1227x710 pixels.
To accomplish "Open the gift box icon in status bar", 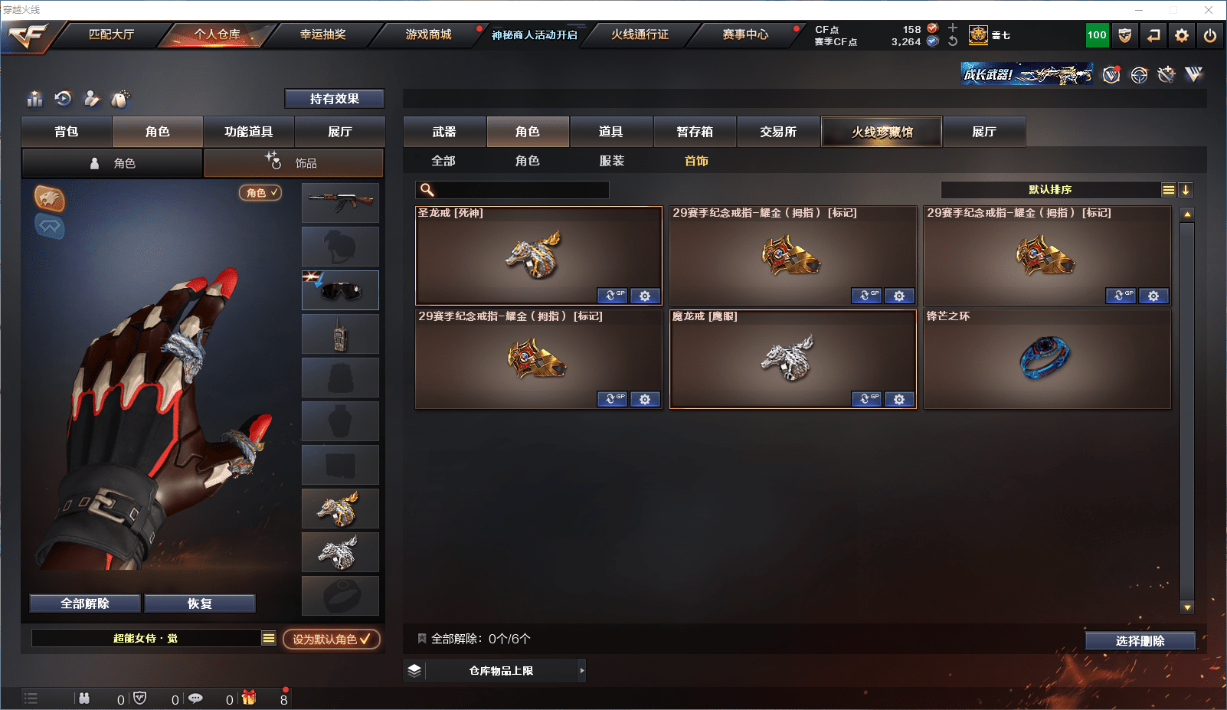I will 249,698.
